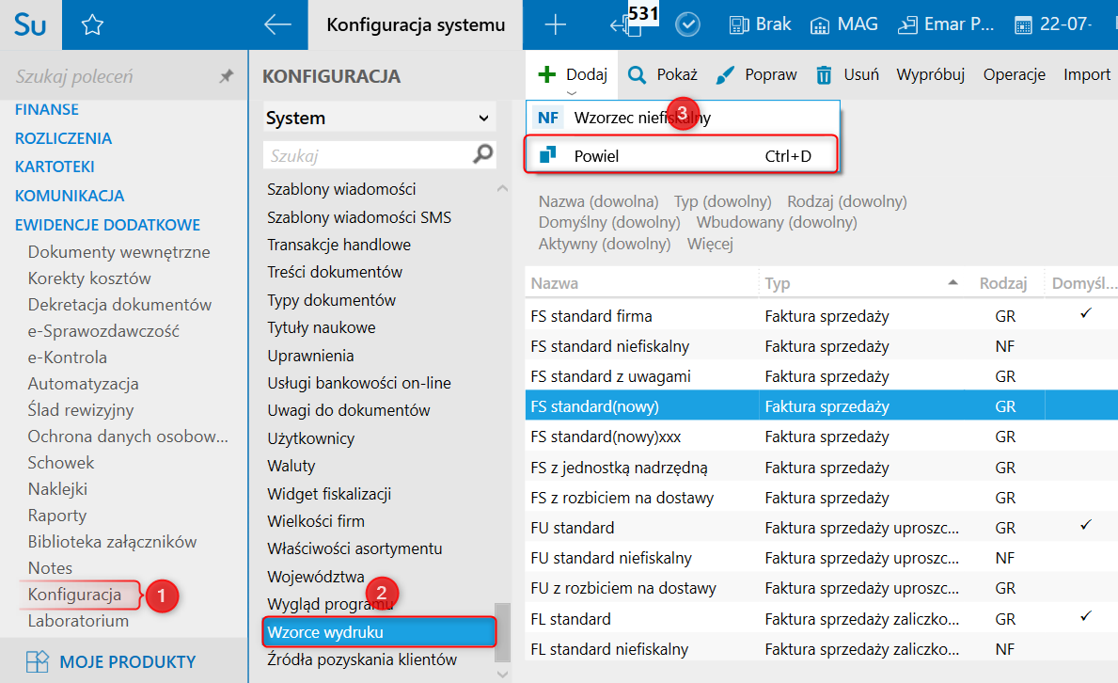This screenshot has width=1118, height=683.
Task: Click the magnifier in Szukaj field
Action: coord(483,154)
